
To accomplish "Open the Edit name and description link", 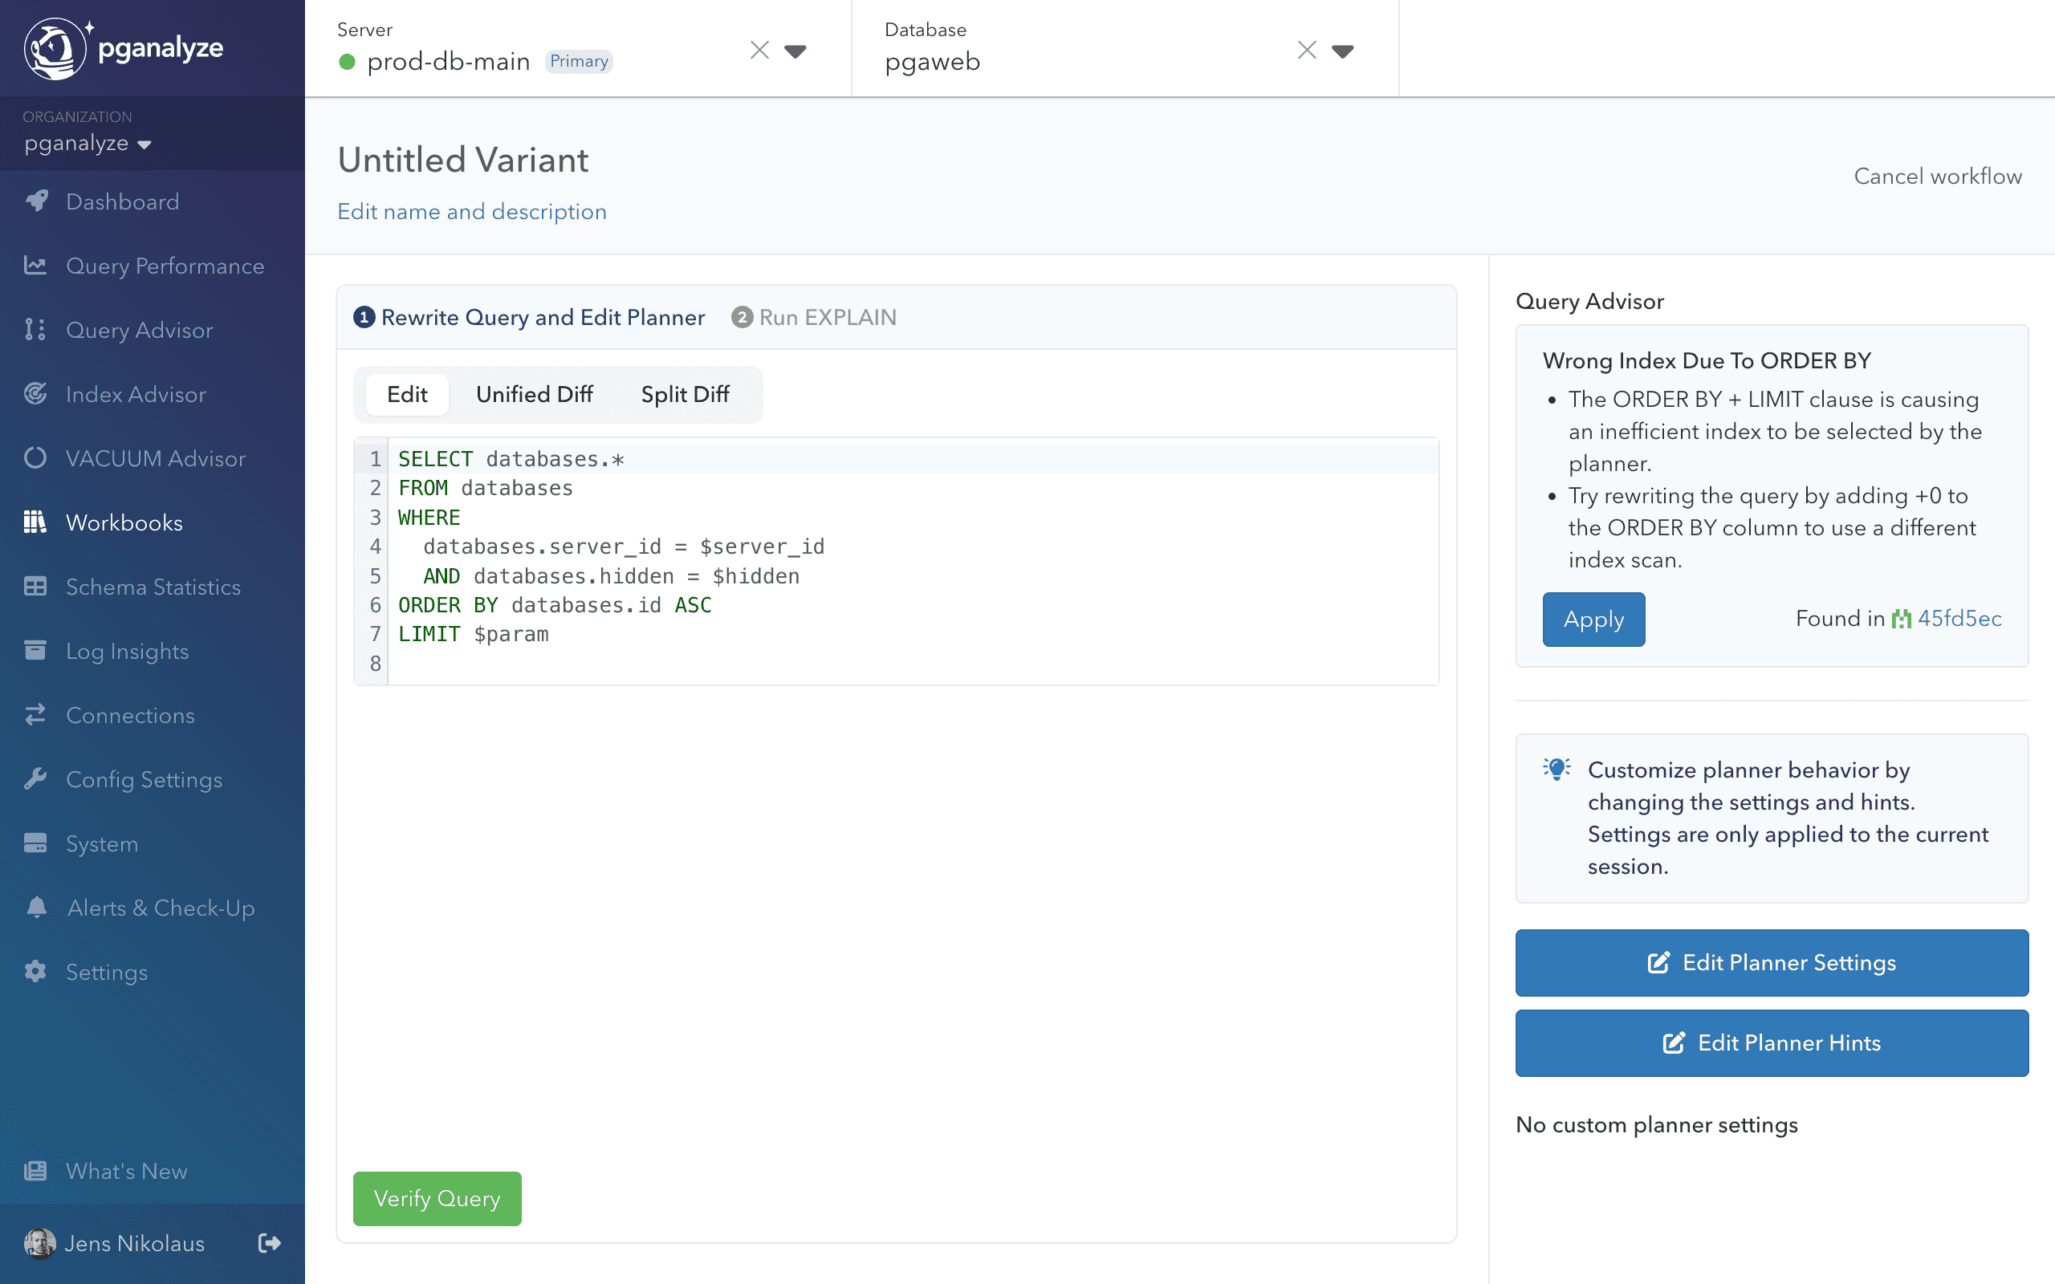I will click(x=472, y=211).
